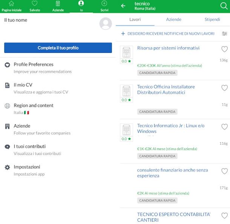Open Region and content settings
This screenshot has width=230, height=224.
(34, 106)
